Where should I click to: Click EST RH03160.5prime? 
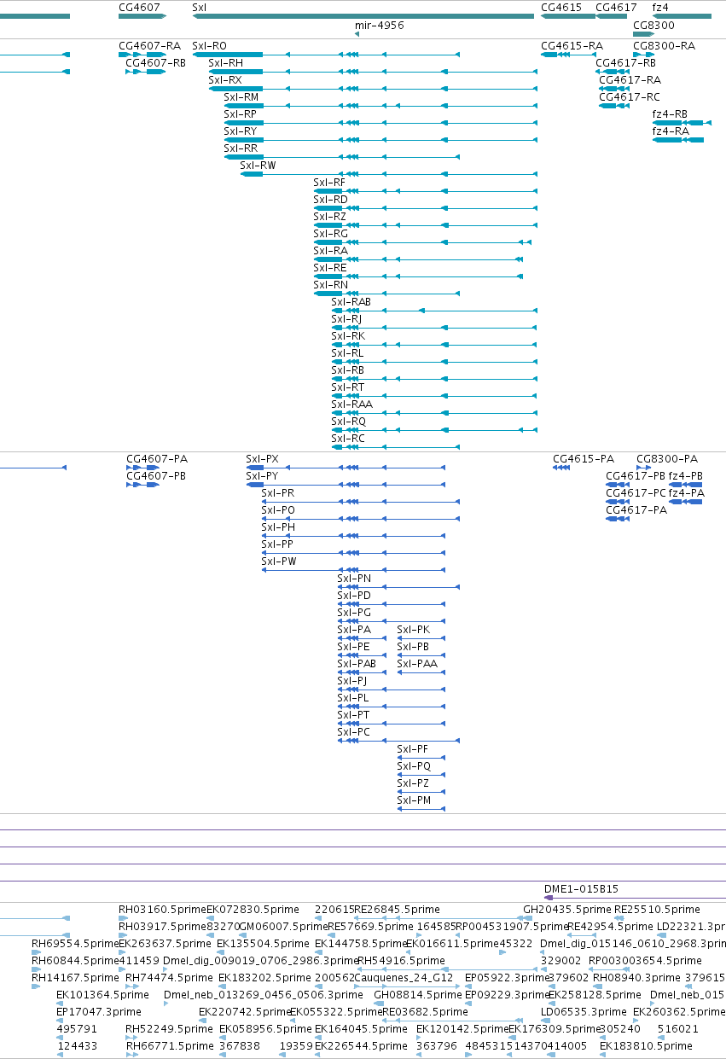click(x=162, y=909)
